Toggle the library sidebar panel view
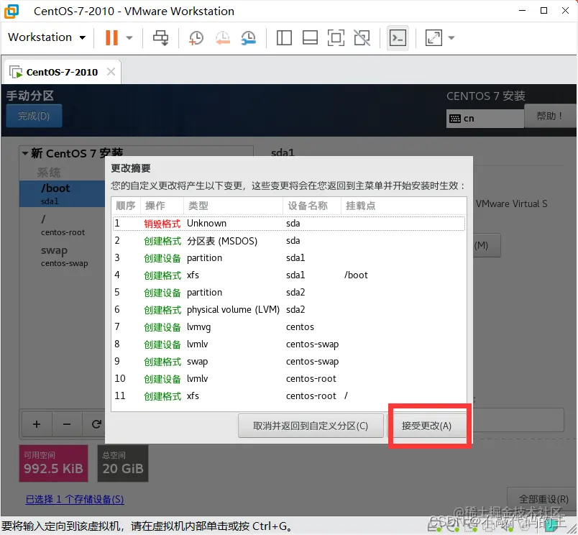 coord(284,37)
